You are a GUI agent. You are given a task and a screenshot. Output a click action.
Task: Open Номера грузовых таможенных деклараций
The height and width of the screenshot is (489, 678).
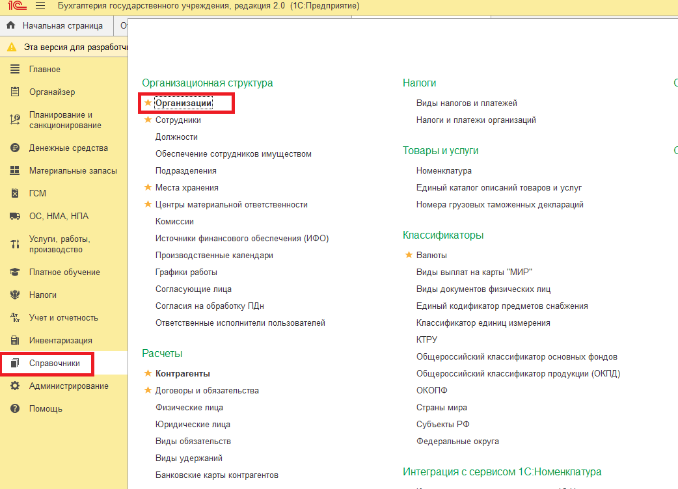(x=500, y=204)
